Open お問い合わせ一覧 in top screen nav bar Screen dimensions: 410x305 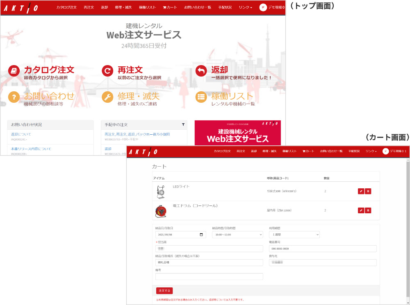click(198, 7)
